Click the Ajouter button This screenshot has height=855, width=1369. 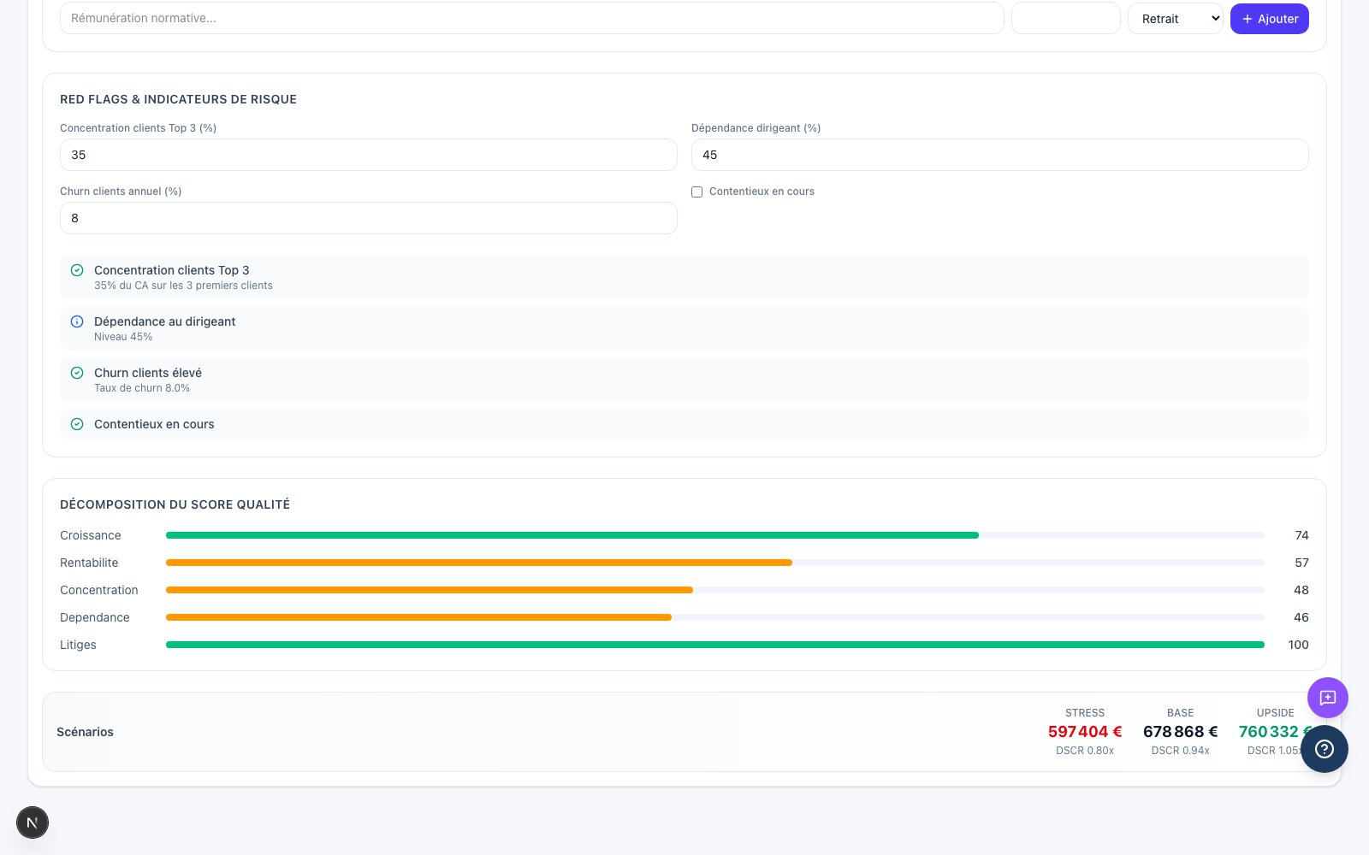1270,19
